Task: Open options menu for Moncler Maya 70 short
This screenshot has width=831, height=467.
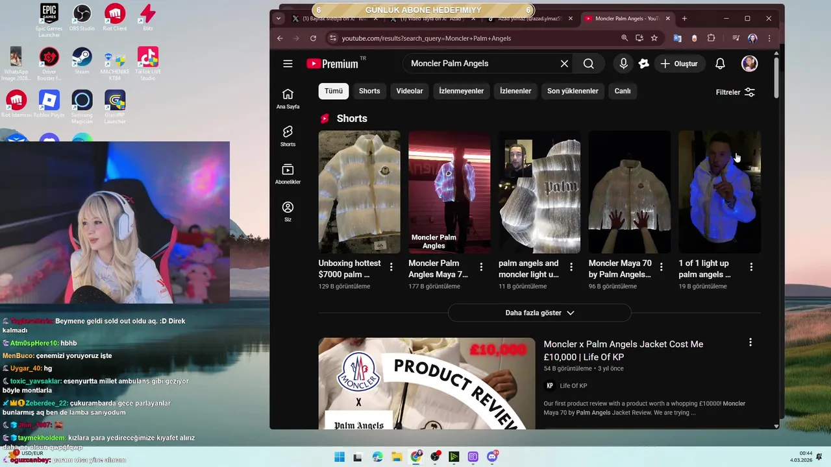Action: pos(661,267)
